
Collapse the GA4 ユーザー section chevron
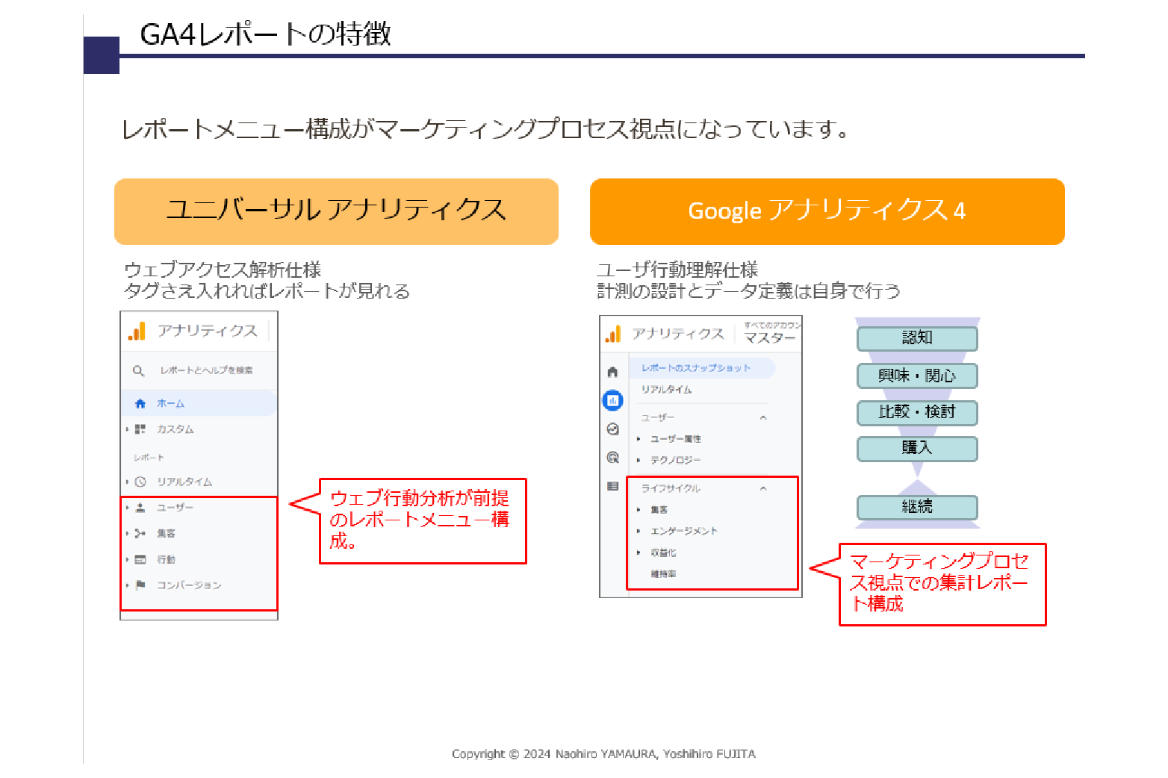pyautogui.click(x=763, y=417)
